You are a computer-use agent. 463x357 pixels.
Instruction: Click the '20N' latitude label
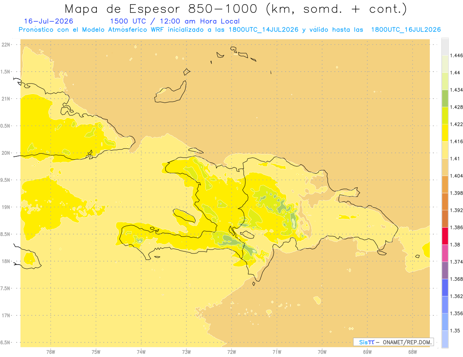[x=5, y=153]
